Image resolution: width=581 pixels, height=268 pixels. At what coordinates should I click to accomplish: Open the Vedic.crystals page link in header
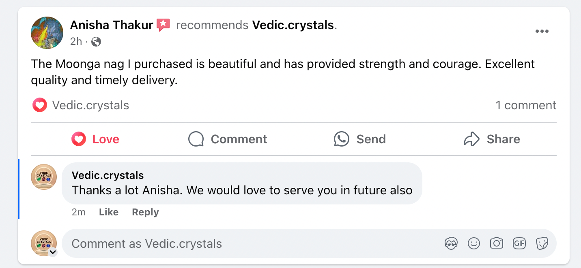tap(293, 25)
